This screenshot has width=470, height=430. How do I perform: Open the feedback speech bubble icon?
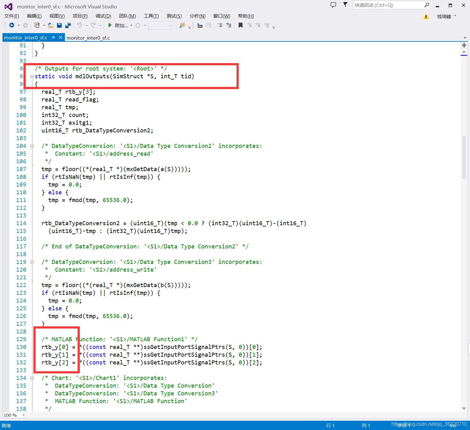tap(333, 5)
